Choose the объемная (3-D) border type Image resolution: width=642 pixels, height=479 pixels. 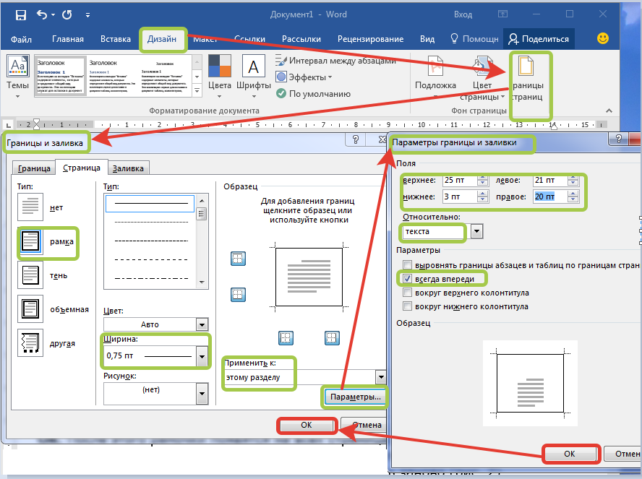31,309
